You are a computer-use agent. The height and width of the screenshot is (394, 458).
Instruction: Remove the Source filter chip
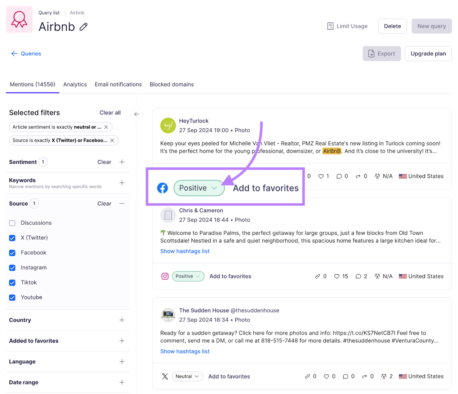pos(112,140)
